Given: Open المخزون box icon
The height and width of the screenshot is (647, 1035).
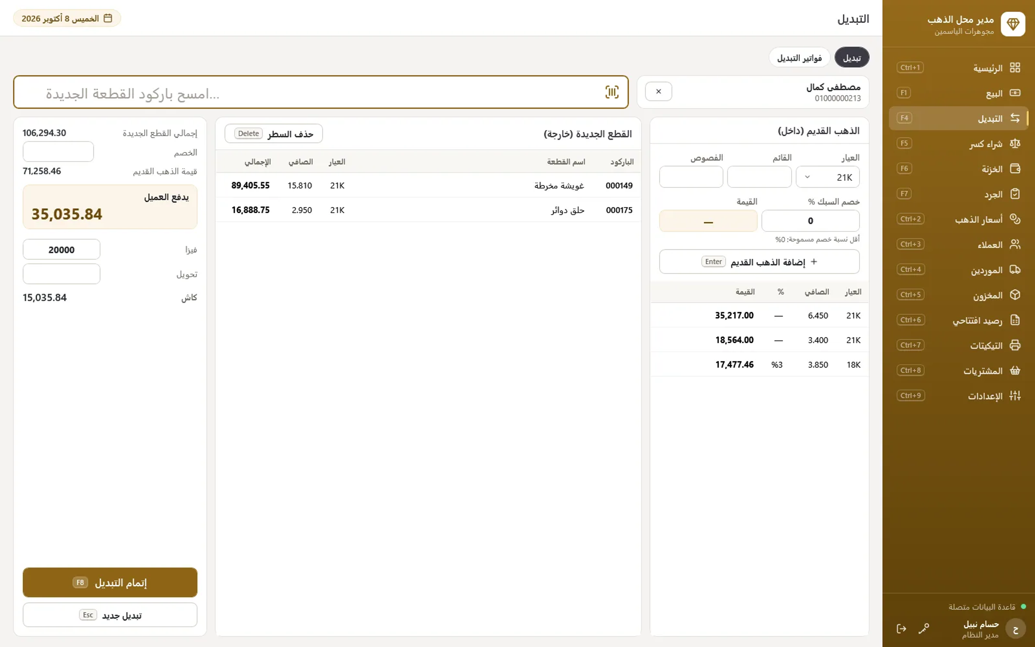Looking at the screenshot, I should [x=1015, y=295].
